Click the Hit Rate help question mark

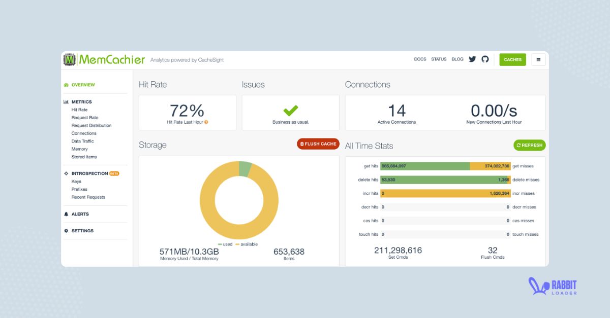coord(206,122)
